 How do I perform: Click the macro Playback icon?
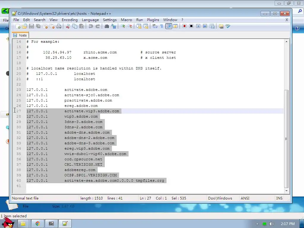click(x=198, y=26)
